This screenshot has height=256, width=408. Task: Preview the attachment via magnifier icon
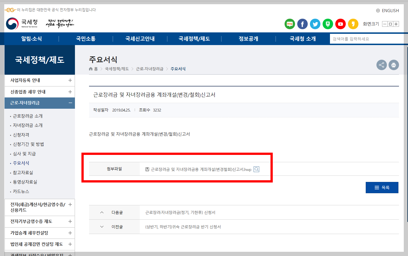(256, 169)
